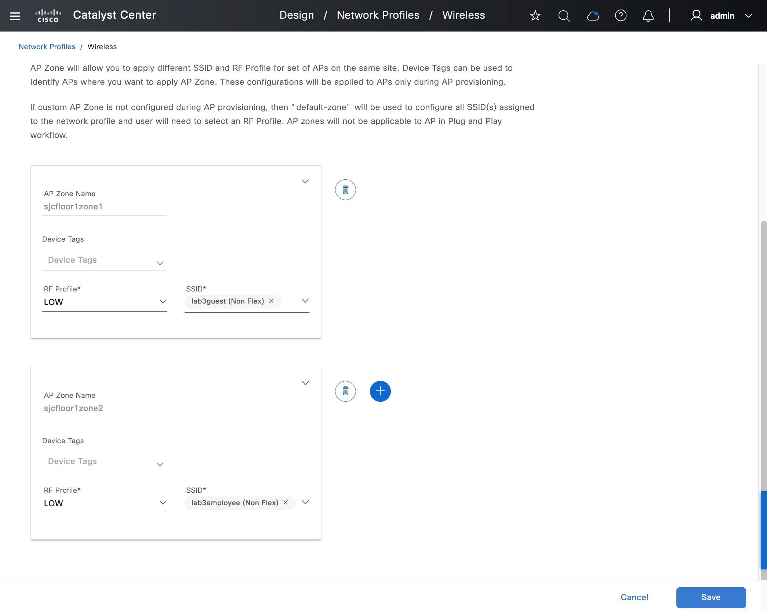Add a new AP zone with plus button

click(380, 391)
